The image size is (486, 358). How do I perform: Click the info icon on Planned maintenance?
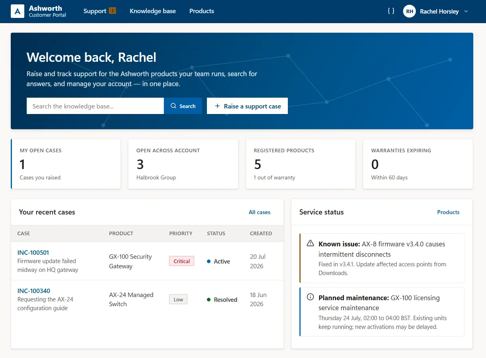click(x=310, y=297)
